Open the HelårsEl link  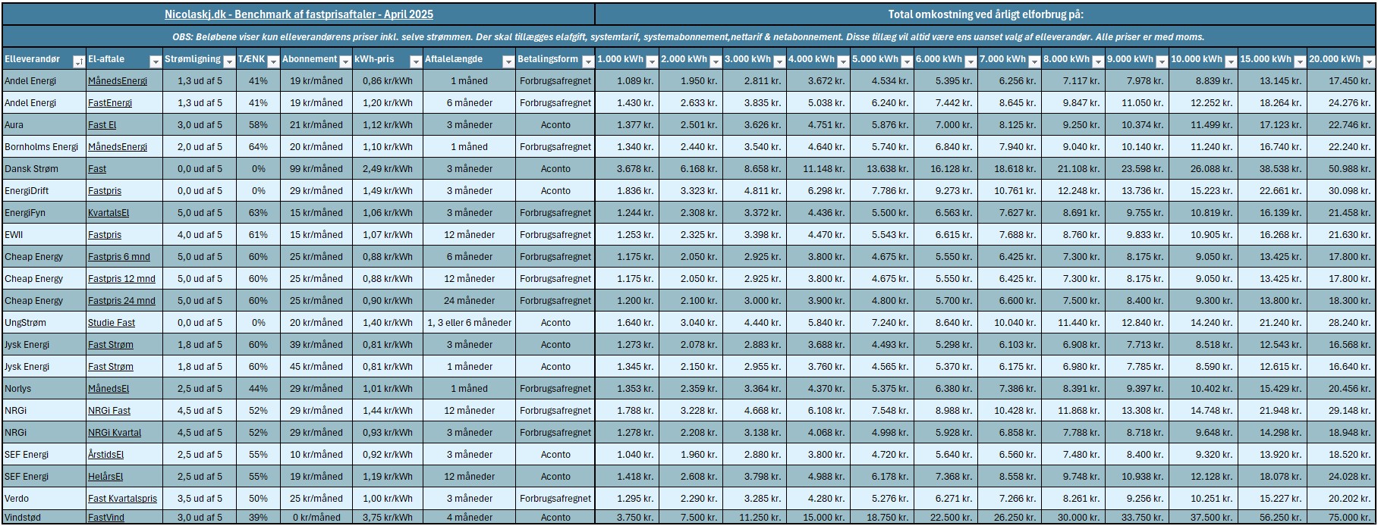click(x=105, y=477)
